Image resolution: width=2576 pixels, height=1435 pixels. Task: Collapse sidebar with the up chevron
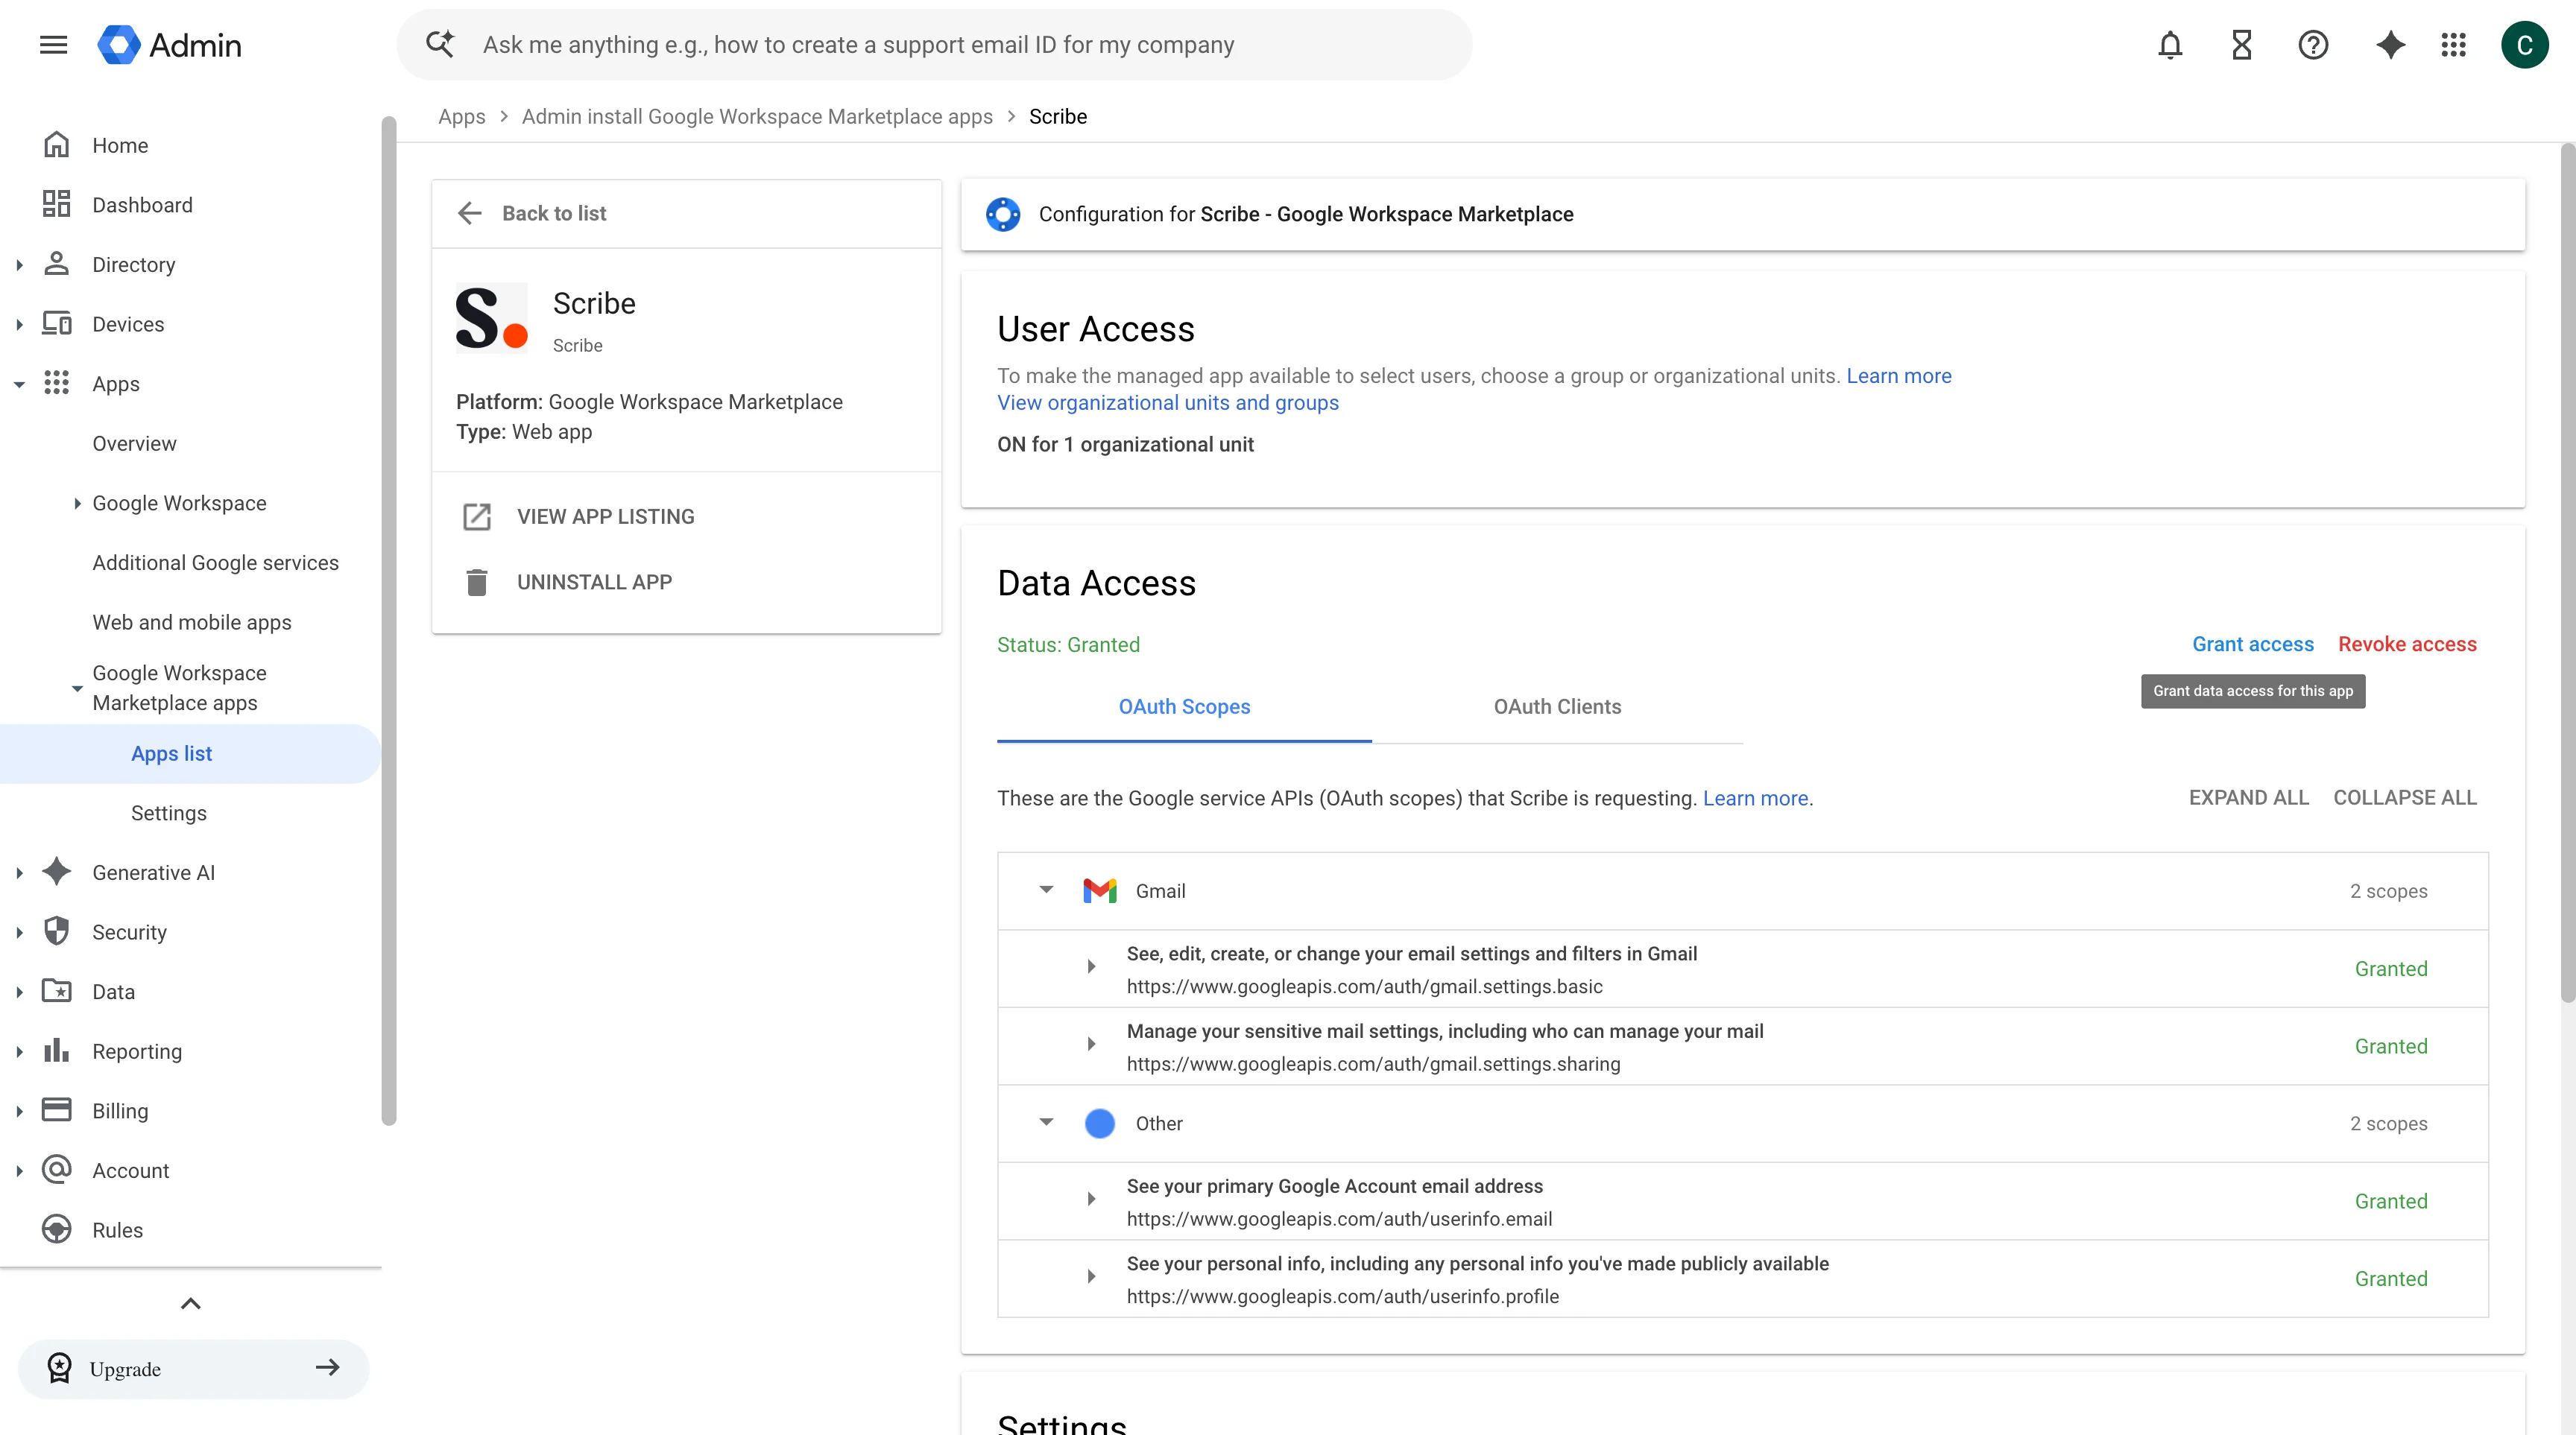190,1303
